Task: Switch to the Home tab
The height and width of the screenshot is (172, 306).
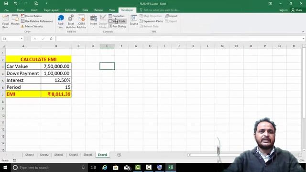Action: 21,10
